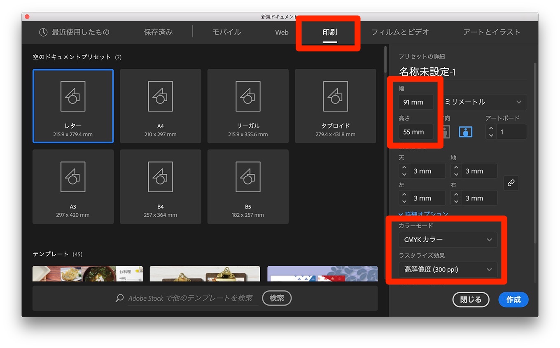Open the ミリメートル units dropdown

click(x=483, y=102)
